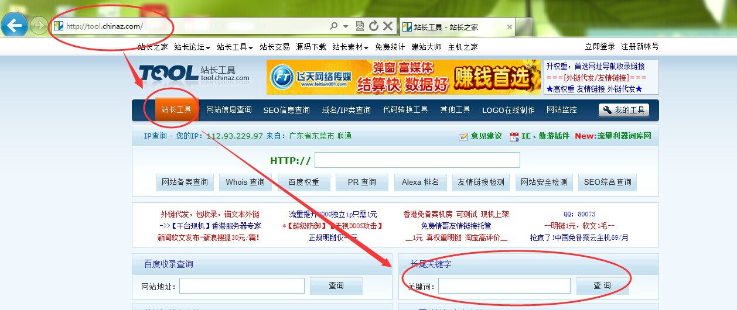737x310 pixels.
Task: Open 抢疯了!中国免备案云主机69/月 link
Action: (579, 238)
